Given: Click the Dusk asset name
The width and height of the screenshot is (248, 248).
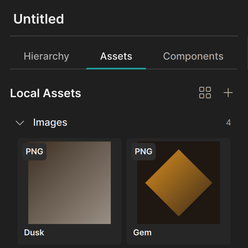Looking at the screenshot, I should (x=34, y=232).
